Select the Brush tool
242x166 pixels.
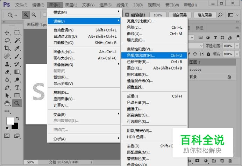click(x=17, y=56)
